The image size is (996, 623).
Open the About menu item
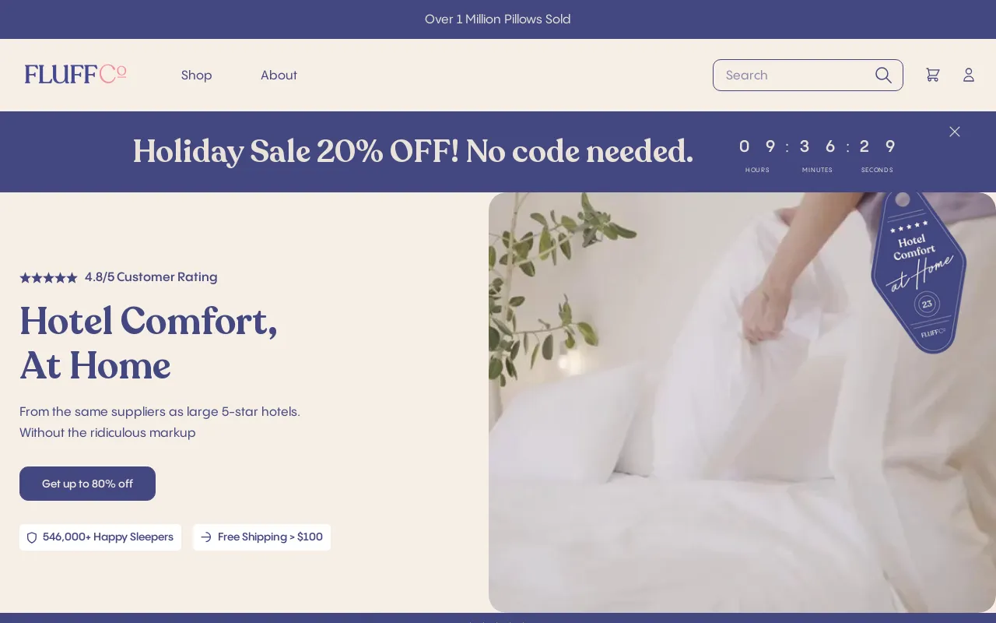[x=279, y=75]
